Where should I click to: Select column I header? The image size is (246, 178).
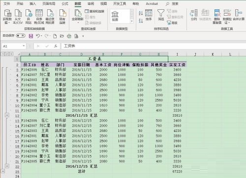coord(177,54)
